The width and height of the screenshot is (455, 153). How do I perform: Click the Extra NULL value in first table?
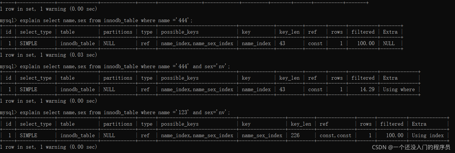click(x=389, y=43)
